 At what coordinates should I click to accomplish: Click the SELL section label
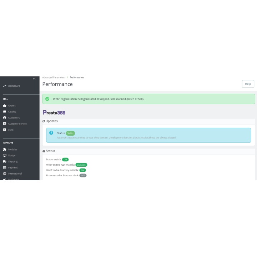click(x=5, y=99)
